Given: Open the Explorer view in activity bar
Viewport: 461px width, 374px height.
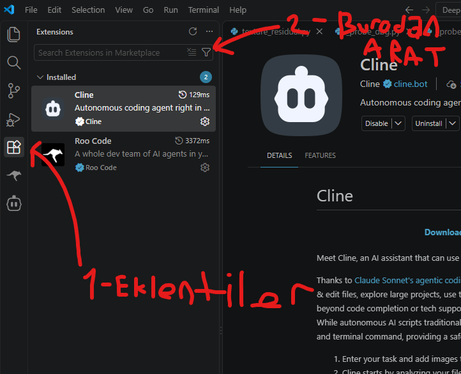Looking at the screenshot, I should [13, 35].
